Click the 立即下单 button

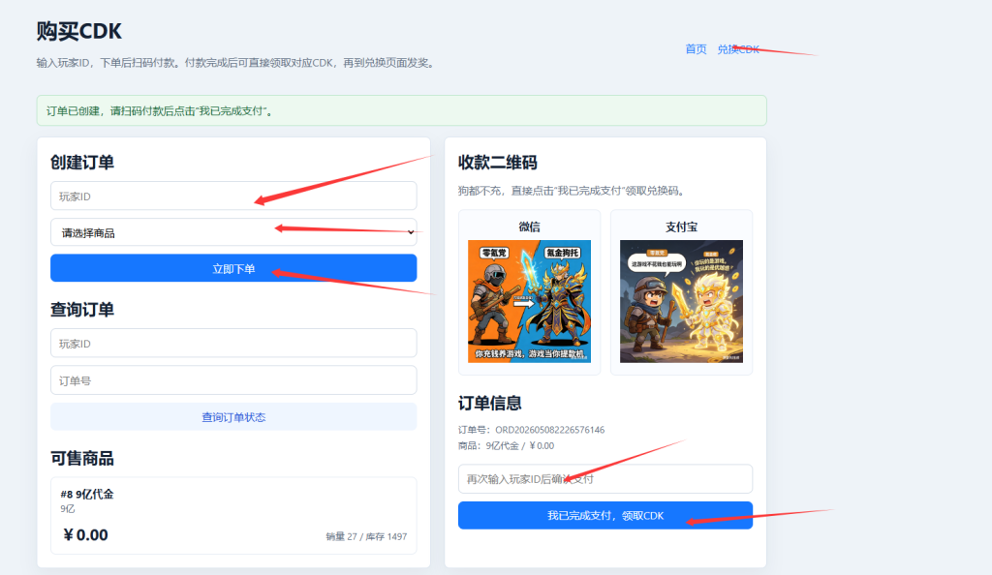pyautogui.click(x=233, y=268)
